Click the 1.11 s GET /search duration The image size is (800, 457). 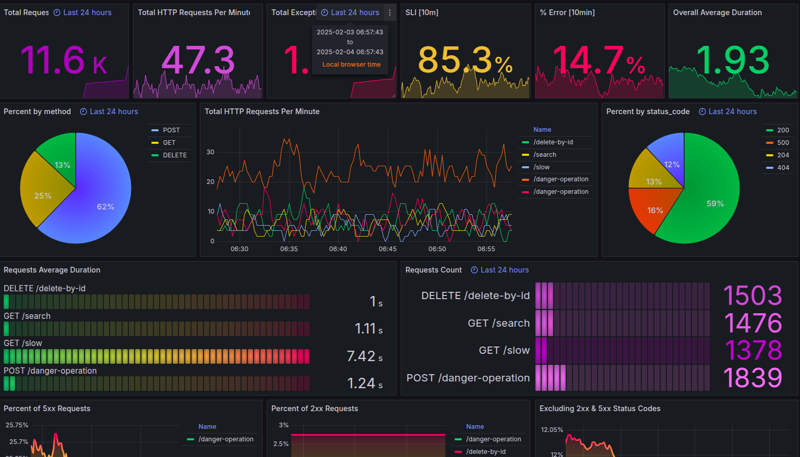(369, 329)
